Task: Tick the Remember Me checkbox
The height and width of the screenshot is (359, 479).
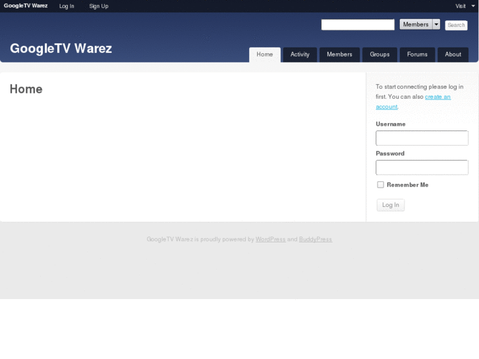Action: (380, 184)
